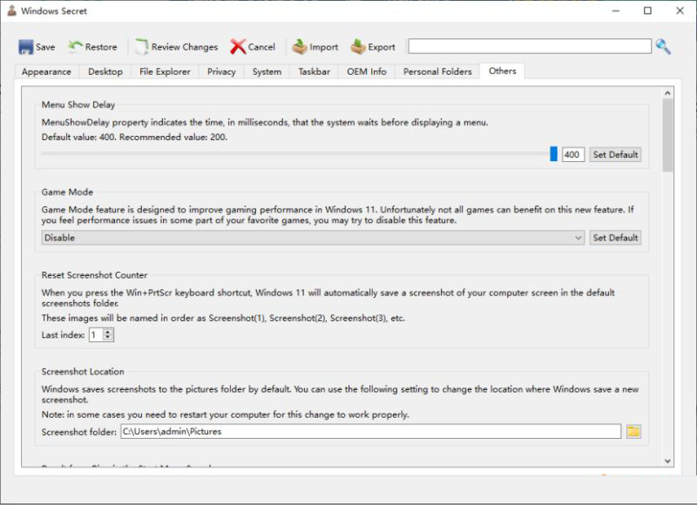Minimize the Windows Secret window
Screen dimensions: 697x505
[616, 10]
